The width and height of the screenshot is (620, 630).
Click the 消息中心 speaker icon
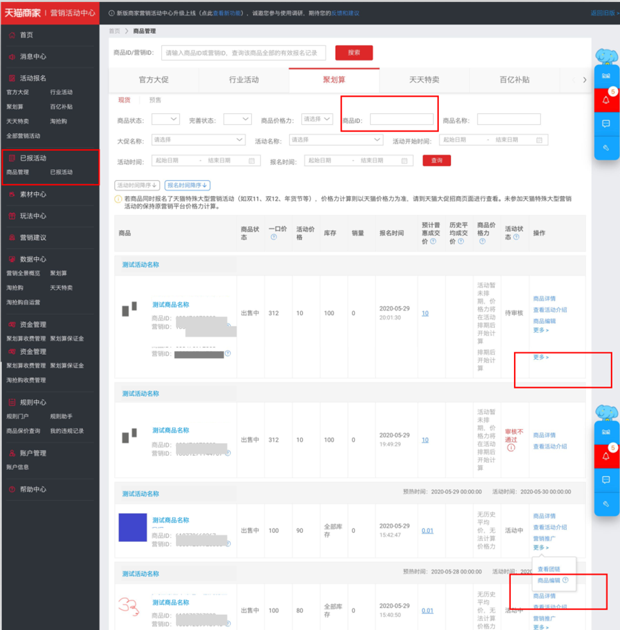click(x=12, y=57)
